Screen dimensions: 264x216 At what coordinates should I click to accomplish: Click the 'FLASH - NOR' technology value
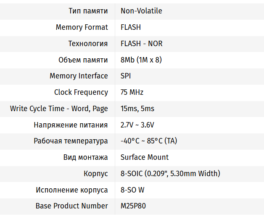(x=141, y=44)
